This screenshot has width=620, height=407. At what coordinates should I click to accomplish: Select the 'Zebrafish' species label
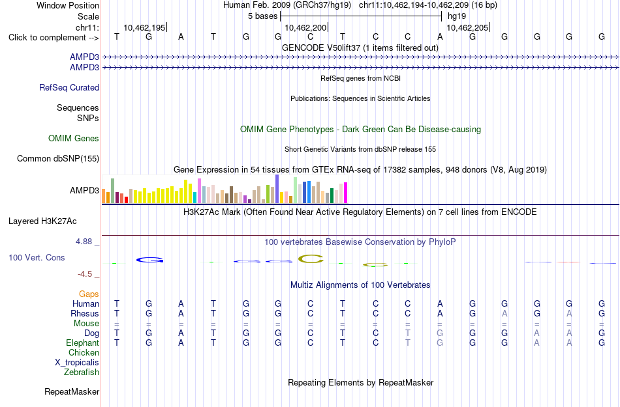(x=81, y=372)
